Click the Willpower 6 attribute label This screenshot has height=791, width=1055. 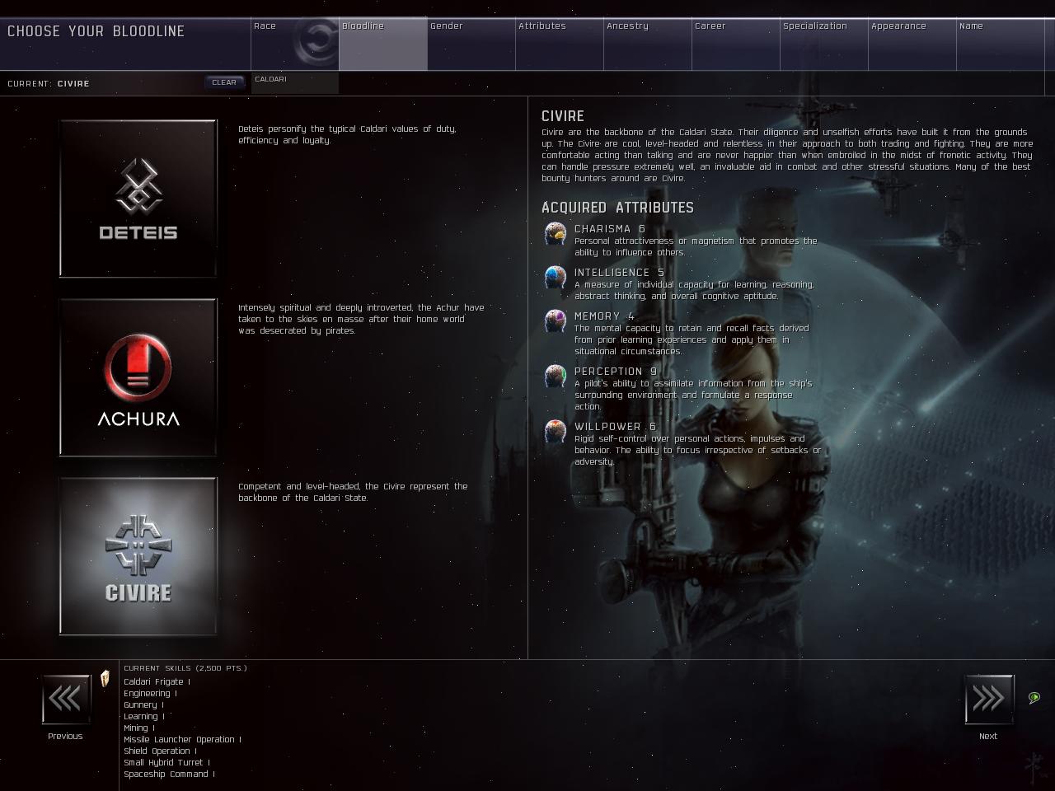tap(615, 427)
